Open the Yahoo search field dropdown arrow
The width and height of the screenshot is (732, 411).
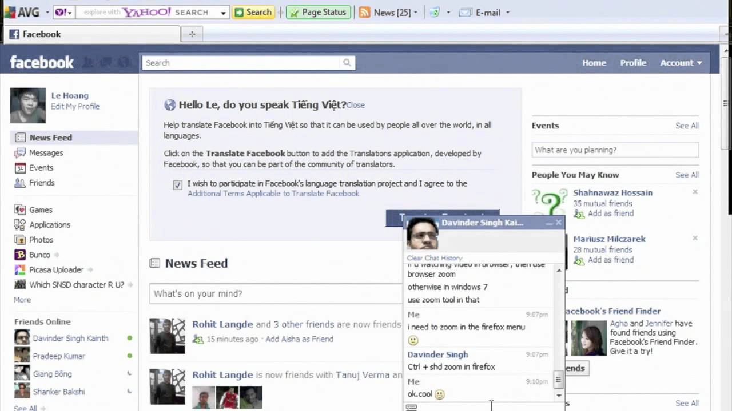(x=223, y=13)
